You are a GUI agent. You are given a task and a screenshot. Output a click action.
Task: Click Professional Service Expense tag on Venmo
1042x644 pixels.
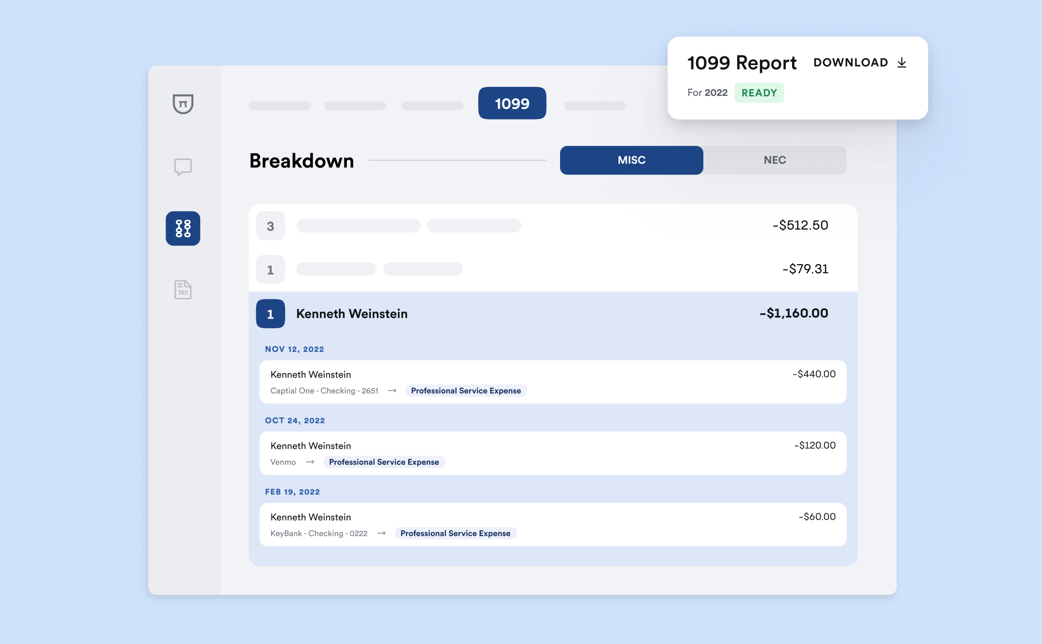pyautogui.click(x=384, y=462)
